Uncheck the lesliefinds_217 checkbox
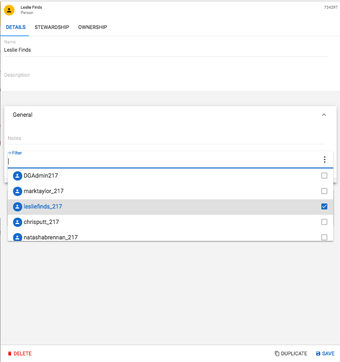The height and width of the screenshot is (362, 340). tap(324, 207)
